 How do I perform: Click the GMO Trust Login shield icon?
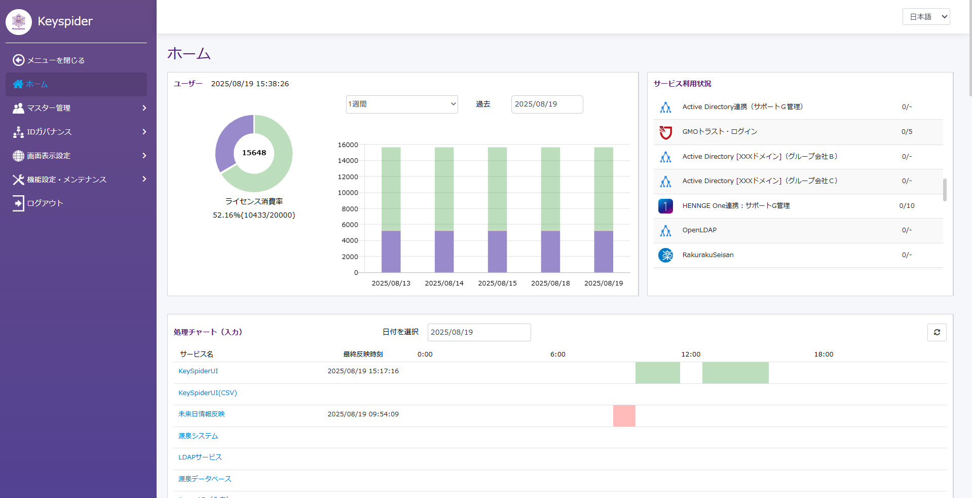point(665,132)
